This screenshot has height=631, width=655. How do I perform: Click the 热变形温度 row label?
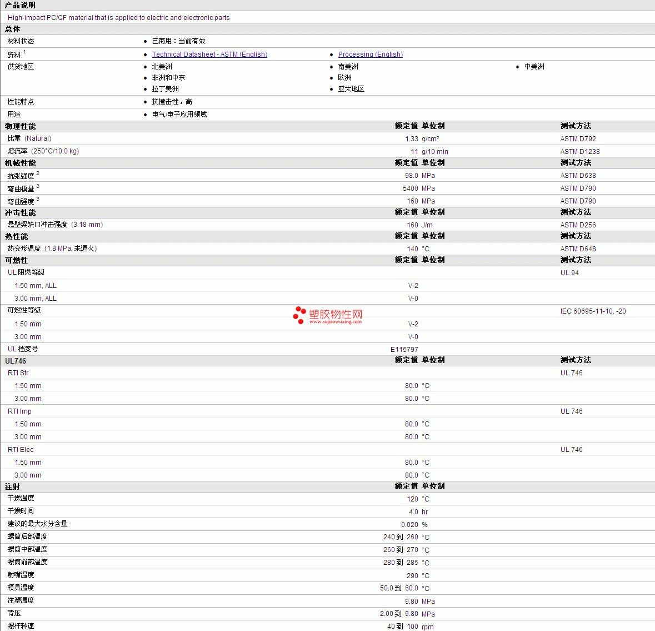pyautogui.click(x=52, y=249)
